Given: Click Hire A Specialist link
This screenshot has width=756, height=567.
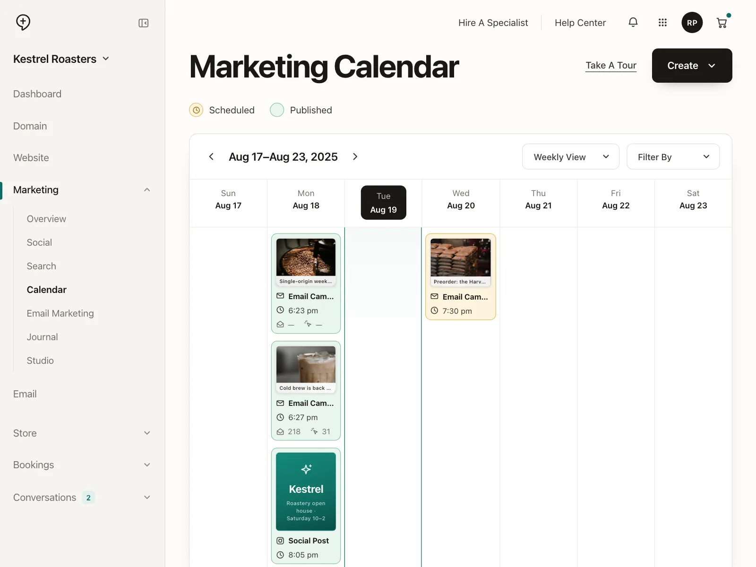Looking at the screenshot, I should point(493,23).
